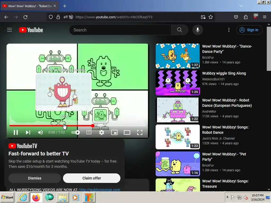Viewport: 271px width, 203px height.
Task: Open the Windows Start menu
Action: tap(7, 197)
